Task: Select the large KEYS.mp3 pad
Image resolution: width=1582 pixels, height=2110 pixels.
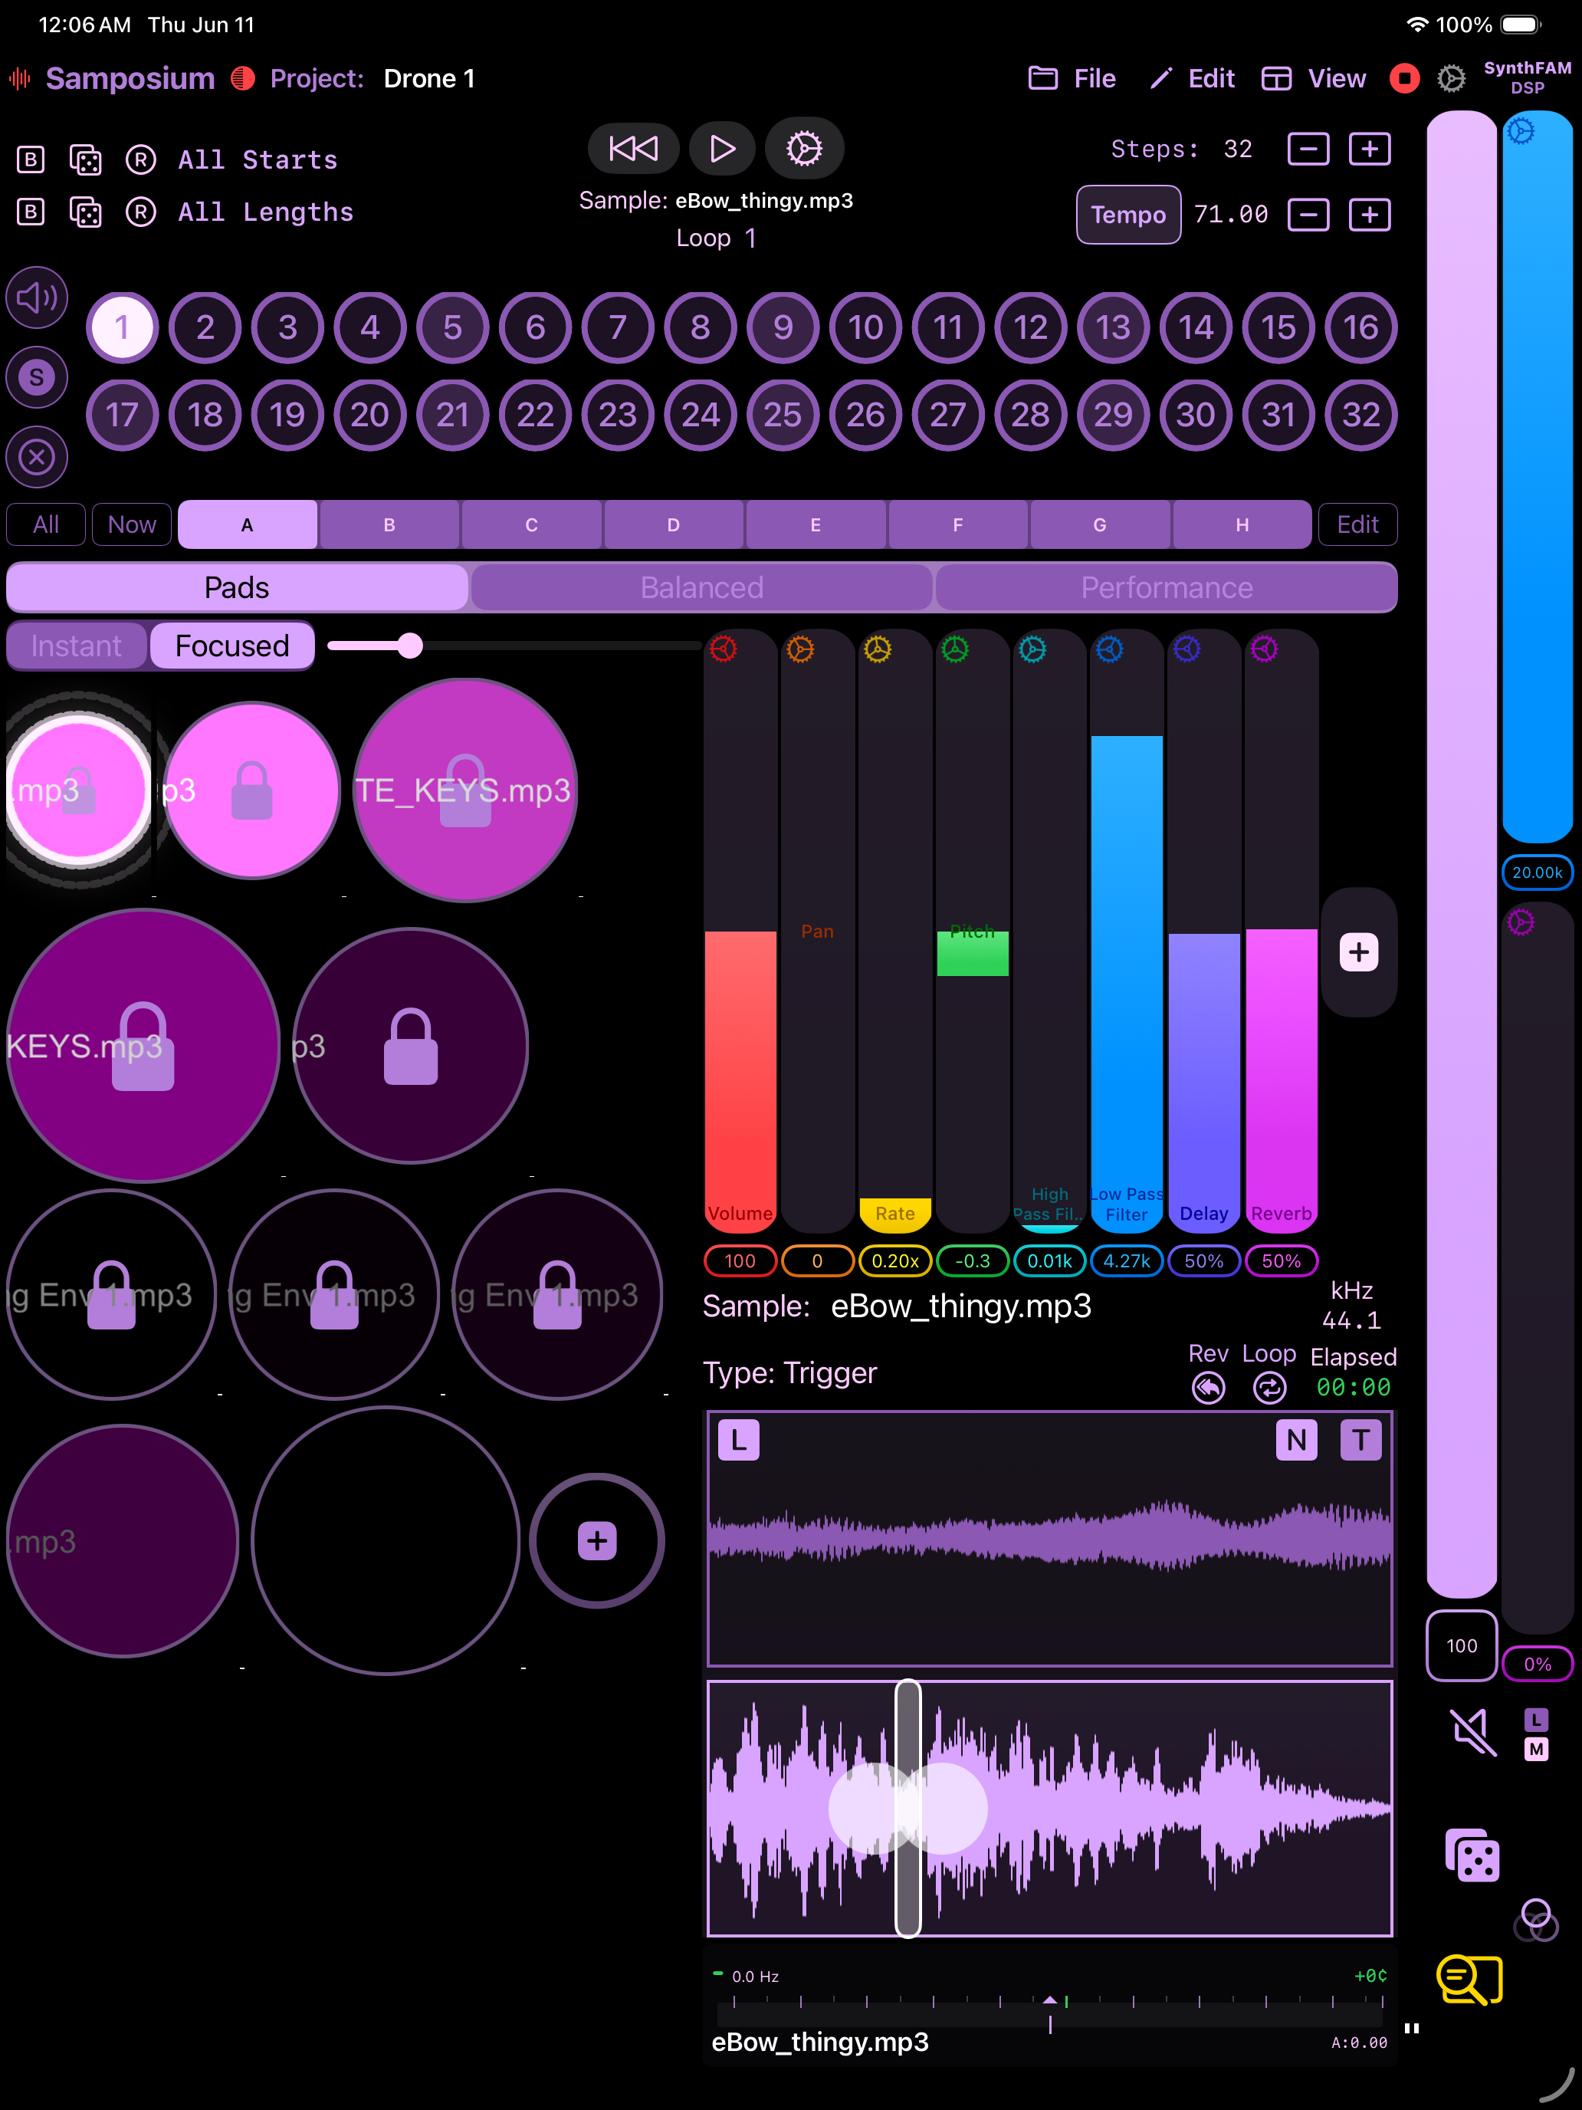Action: 143,1046
